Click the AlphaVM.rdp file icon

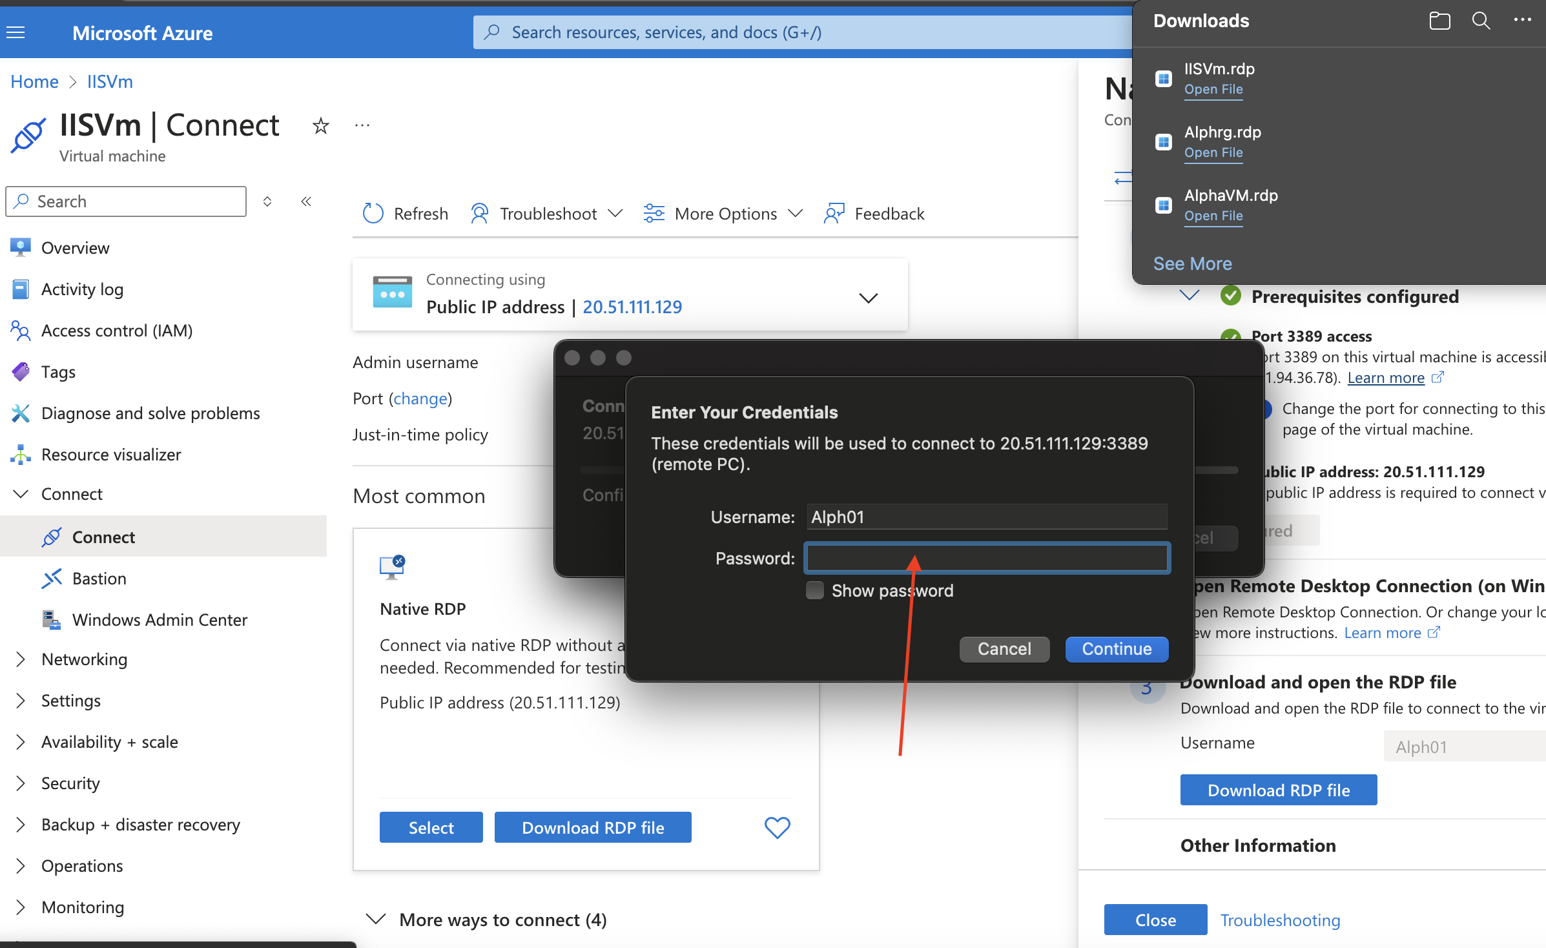(1163, 205)
